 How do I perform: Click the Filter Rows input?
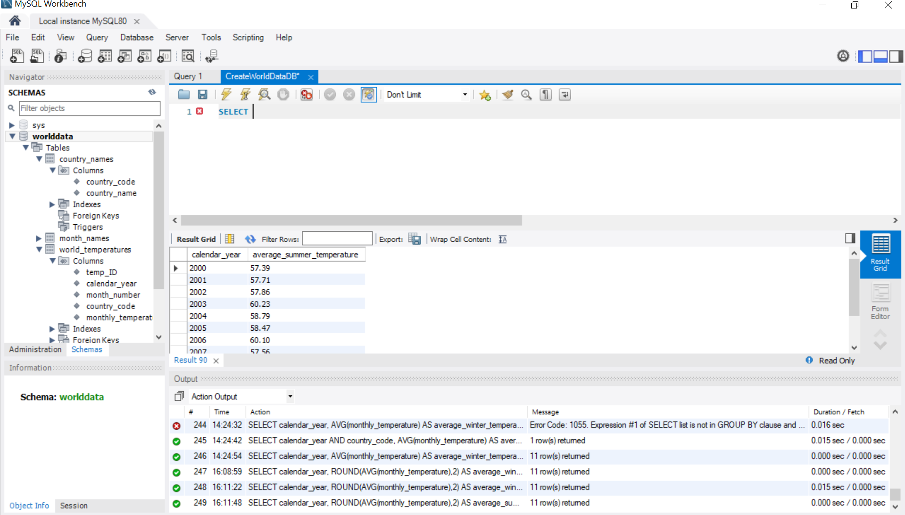pos(337,239)
